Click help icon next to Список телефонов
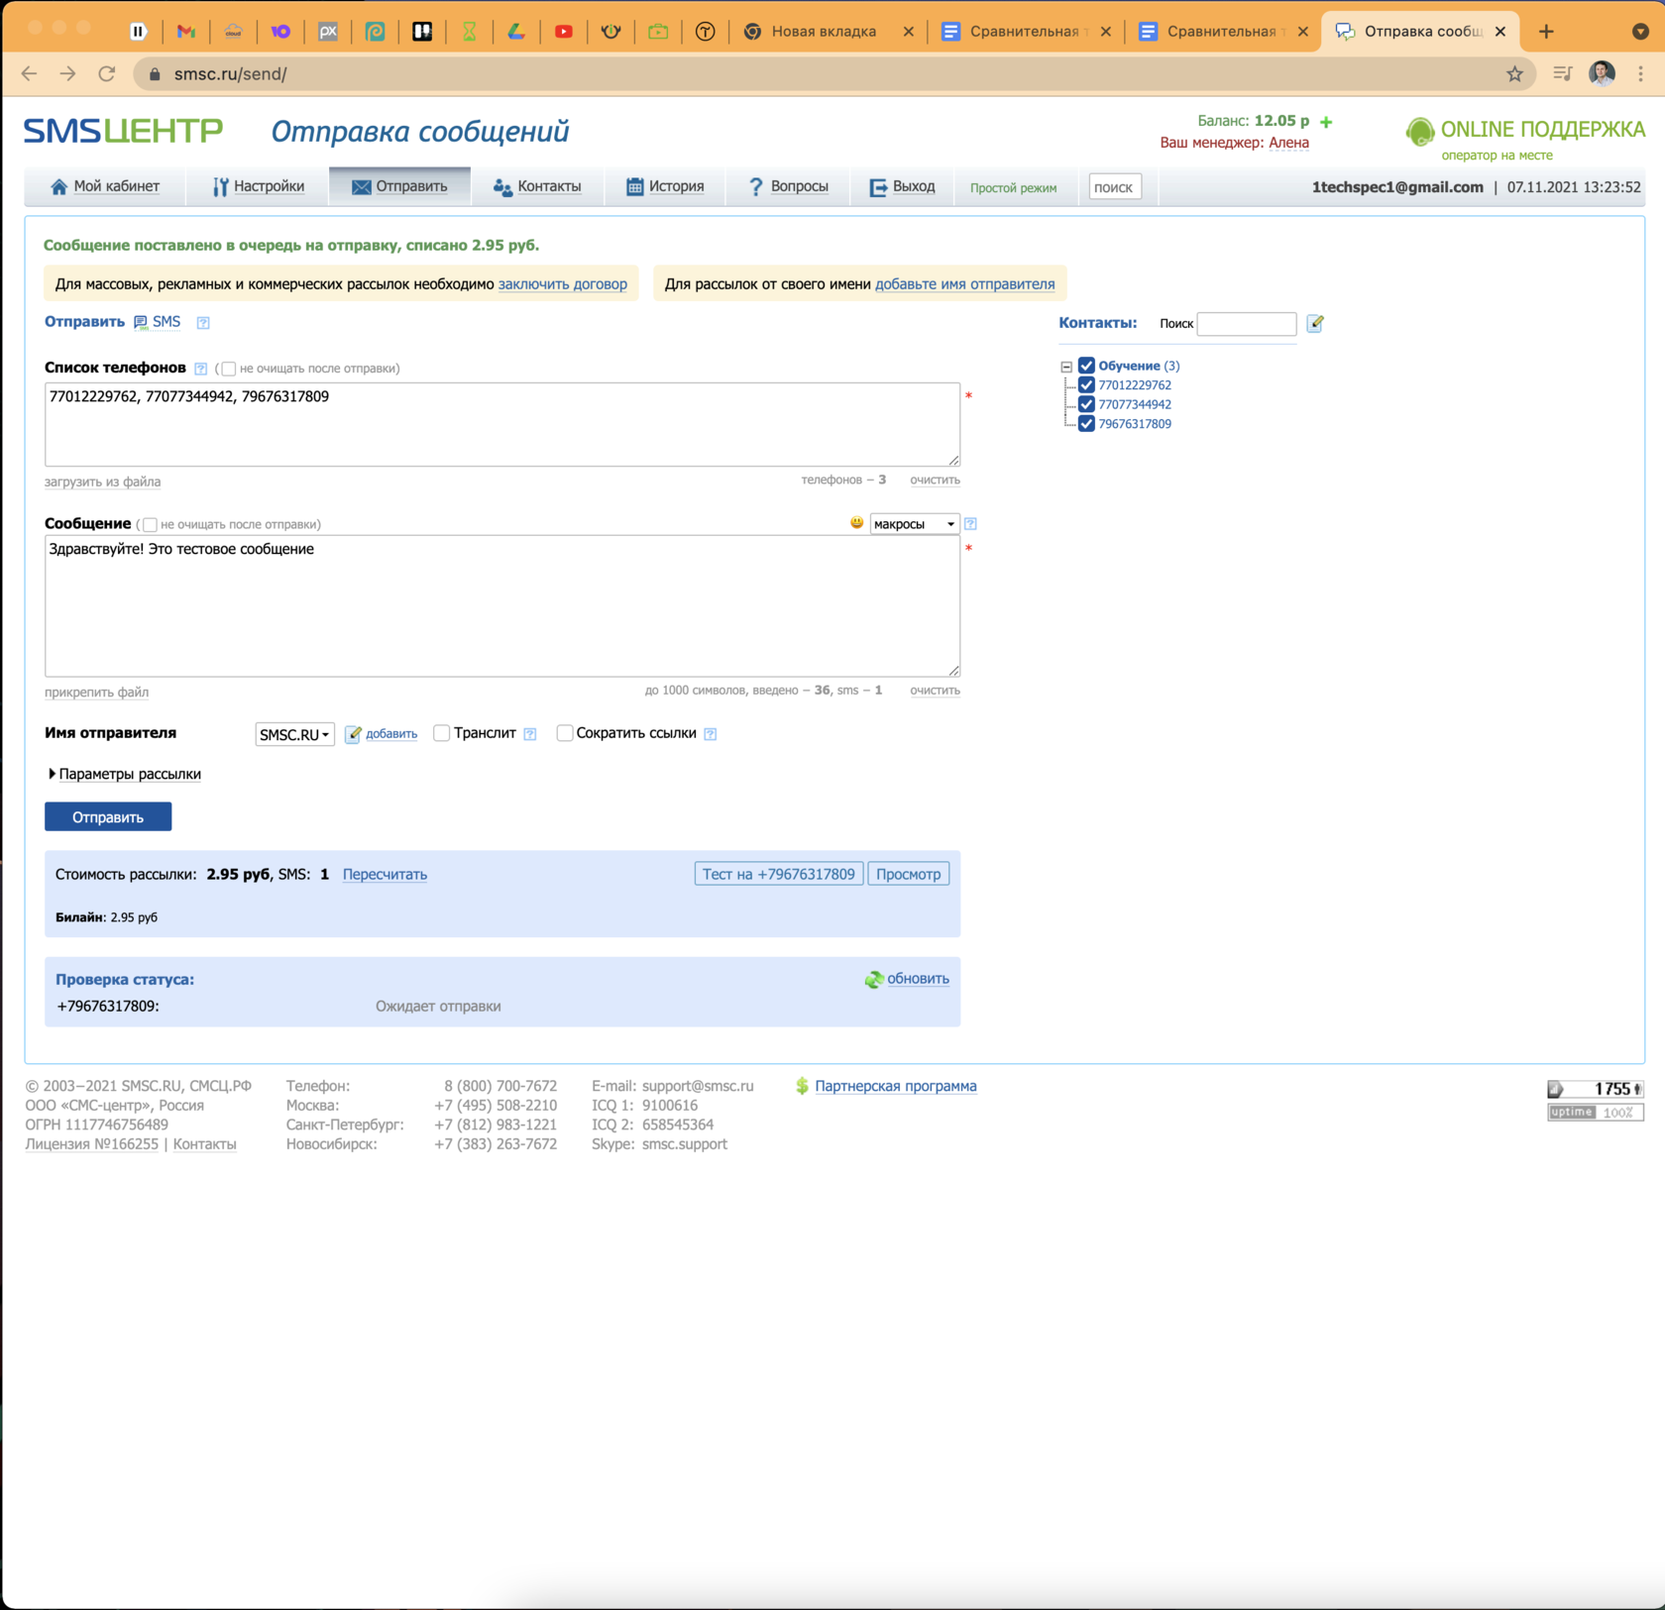This screenshot has height=1610, width=1665. point(201,369)
